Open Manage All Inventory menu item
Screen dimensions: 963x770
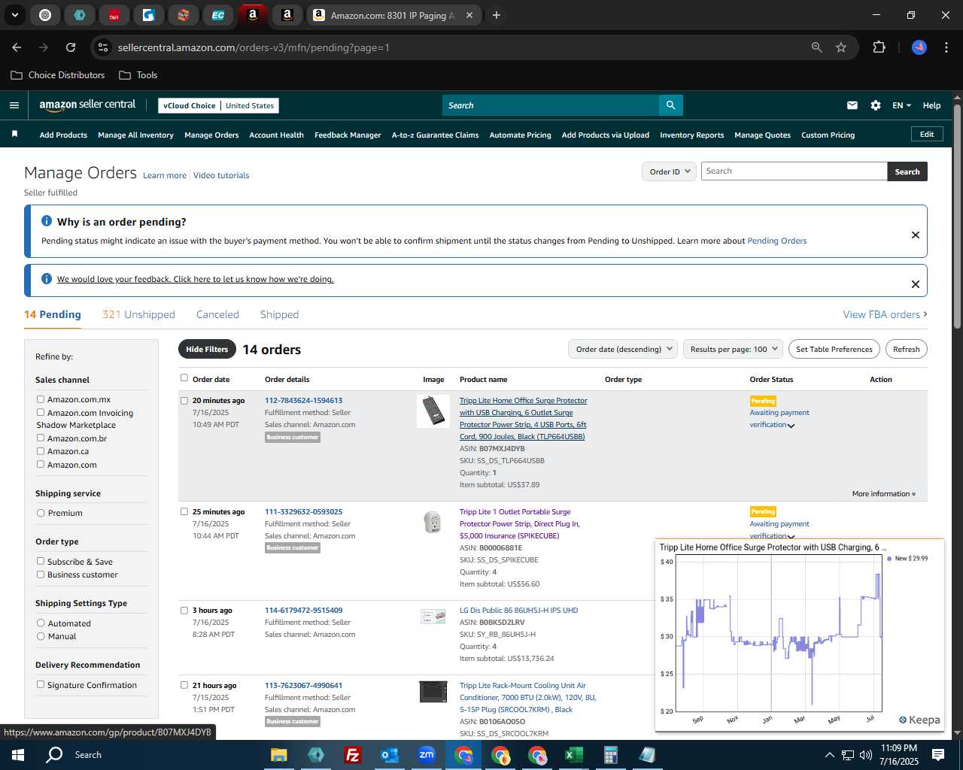pos(135,135)
